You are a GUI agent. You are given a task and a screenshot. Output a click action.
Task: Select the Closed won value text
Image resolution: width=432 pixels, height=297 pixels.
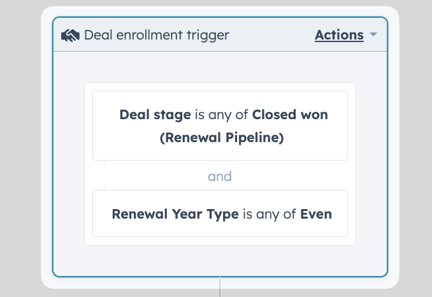pos(290,115)
